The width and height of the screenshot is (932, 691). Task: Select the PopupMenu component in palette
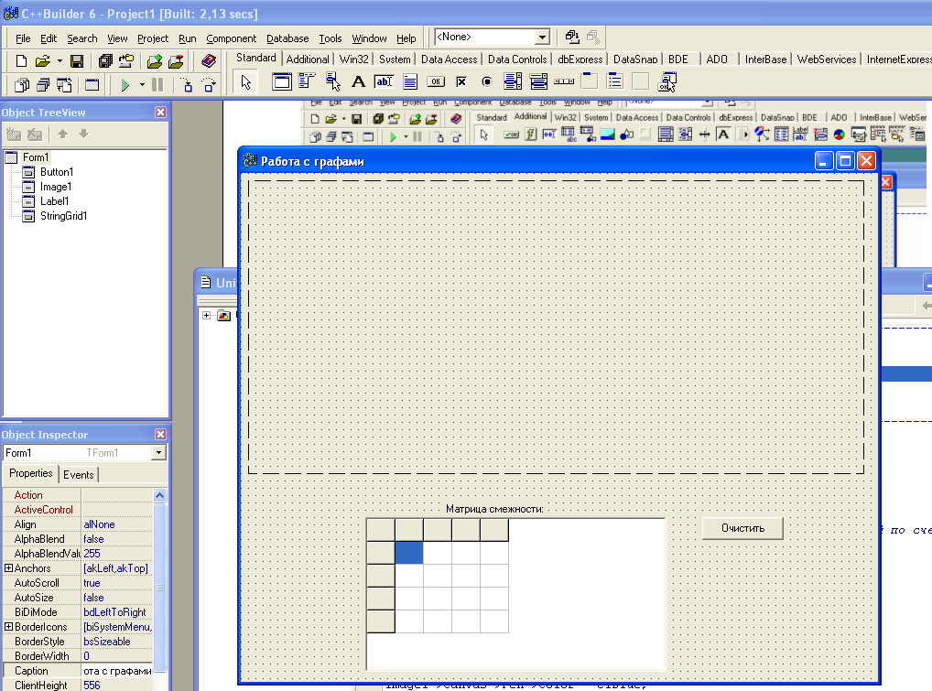333,81
